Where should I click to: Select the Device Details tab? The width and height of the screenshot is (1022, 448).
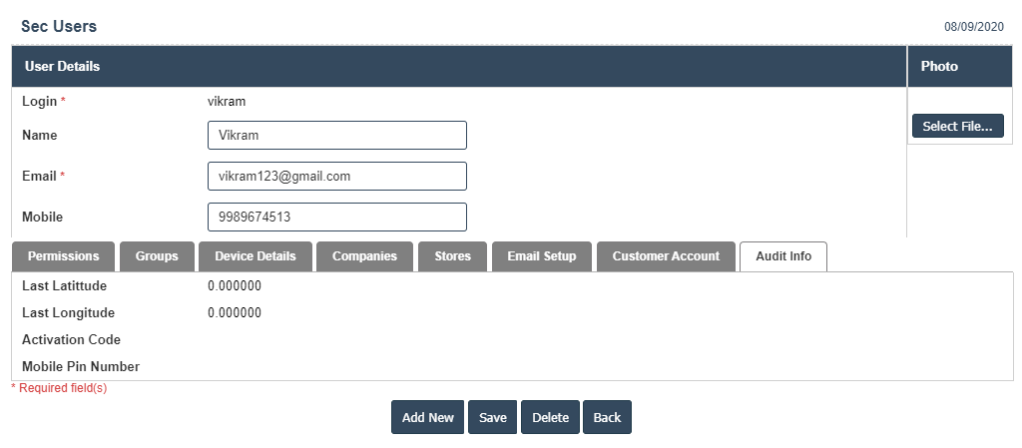255,256
